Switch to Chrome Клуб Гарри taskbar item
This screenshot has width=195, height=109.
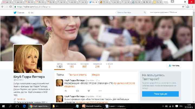click(39, 106)
